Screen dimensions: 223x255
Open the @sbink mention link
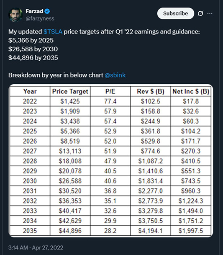tap(115, 75)
